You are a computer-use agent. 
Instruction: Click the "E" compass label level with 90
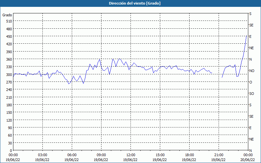[x=250, y=128]
